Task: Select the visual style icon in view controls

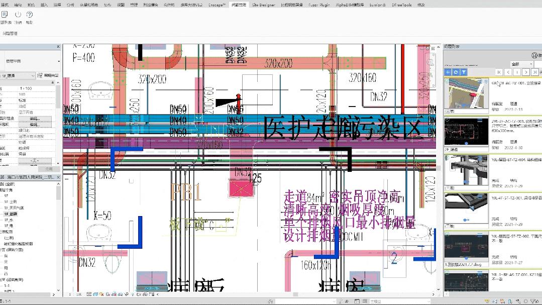Action: coord(95,296)
